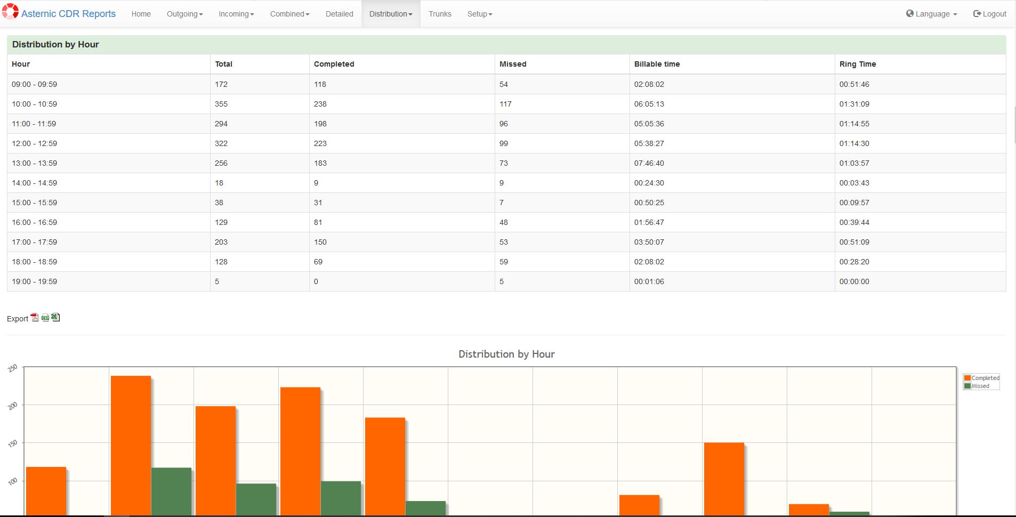Viewport: 1016px width, 517px height.
Task: Open the Distribution dropdown menu
Action: coord(391,14)
